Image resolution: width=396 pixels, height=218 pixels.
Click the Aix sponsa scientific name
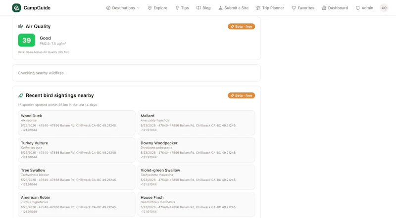pos(29,120)
